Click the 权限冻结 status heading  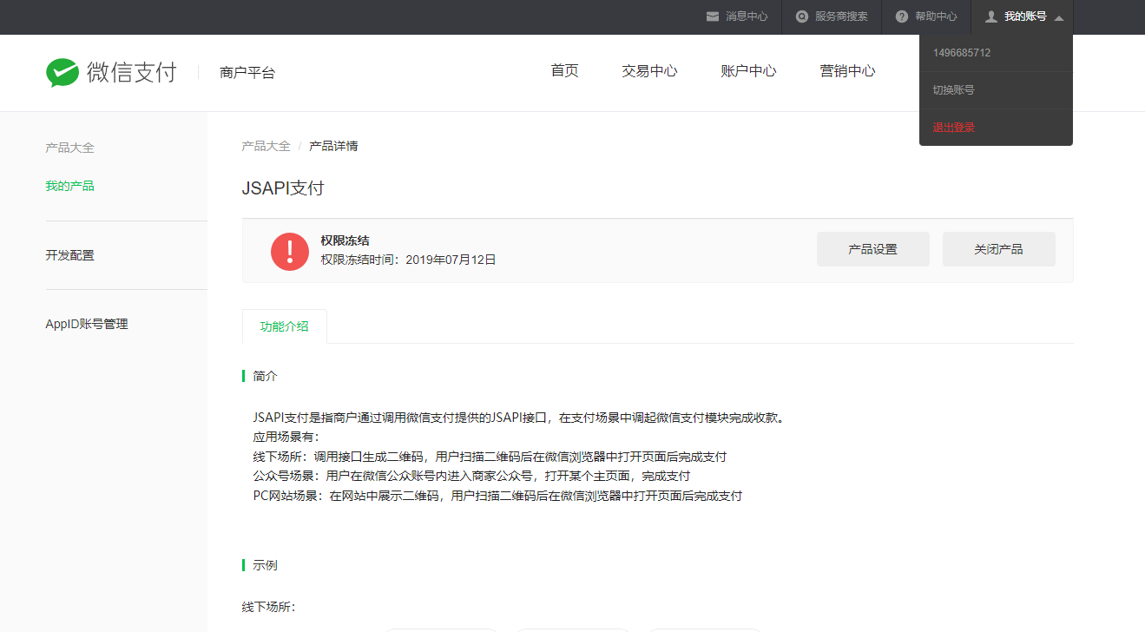pyautogui.click(x=345, y=240)
